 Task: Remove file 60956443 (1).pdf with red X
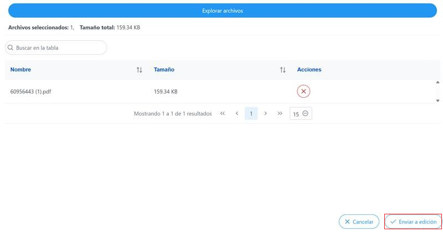click(x=303, y=92)
